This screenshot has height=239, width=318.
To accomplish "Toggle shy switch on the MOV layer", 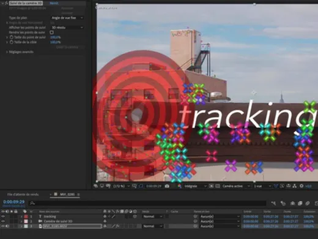I will point(105,226).
